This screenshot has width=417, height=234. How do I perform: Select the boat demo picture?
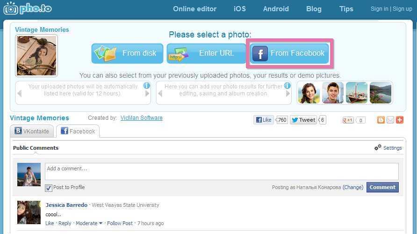coord(357,93)
